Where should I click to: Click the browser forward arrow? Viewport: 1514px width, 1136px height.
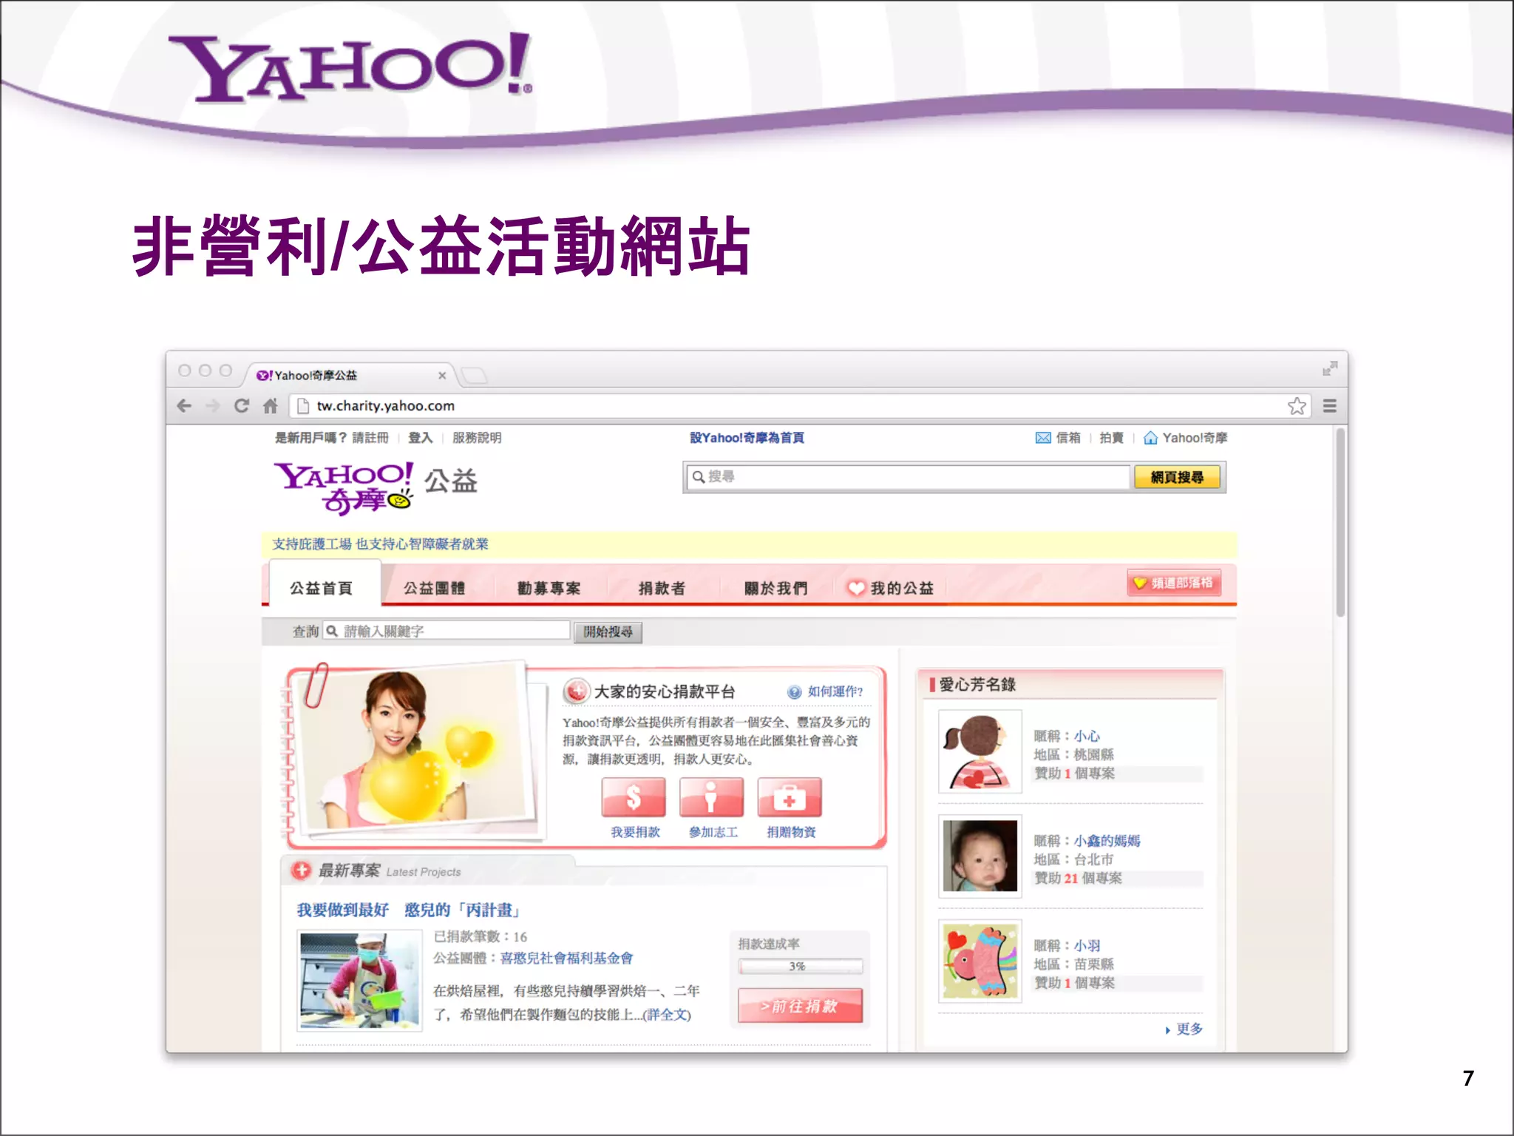tap(213, 405)
